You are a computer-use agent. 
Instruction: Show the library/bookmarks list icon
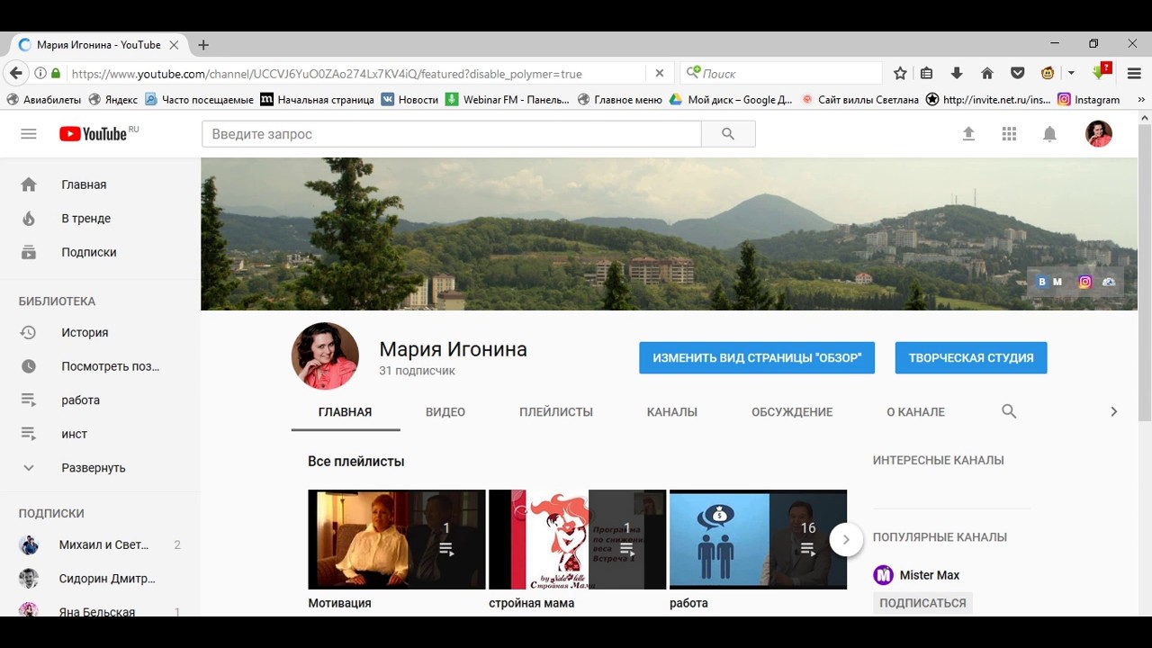tap(926, 74)
